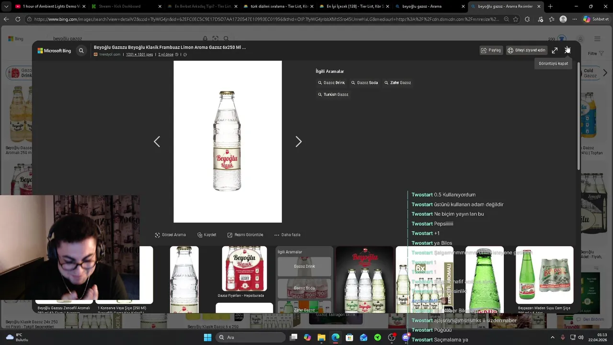Open the Windows Start menu
The width and height of the screenshot is (613, 345).
pos(207,337)
